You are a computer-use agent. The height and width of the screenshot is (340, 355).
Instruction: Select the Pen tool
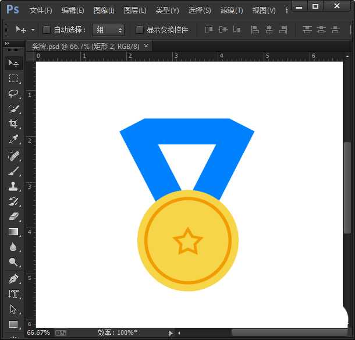tap(13, 278)
